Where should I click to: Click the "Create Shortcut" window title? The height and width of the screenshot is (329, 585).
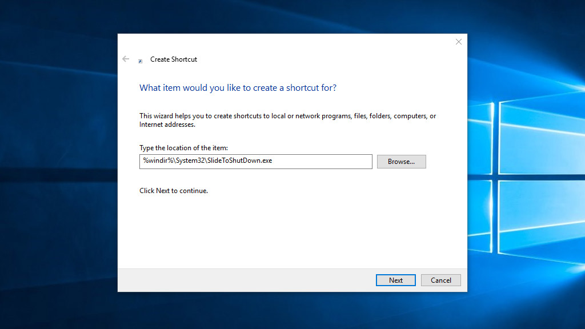(174, 59)
